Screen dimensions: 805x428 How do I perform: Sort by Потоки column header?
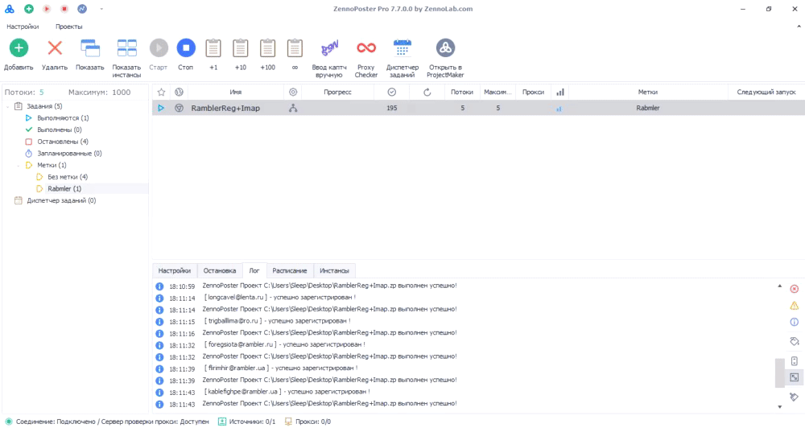[x=462, y=92]
